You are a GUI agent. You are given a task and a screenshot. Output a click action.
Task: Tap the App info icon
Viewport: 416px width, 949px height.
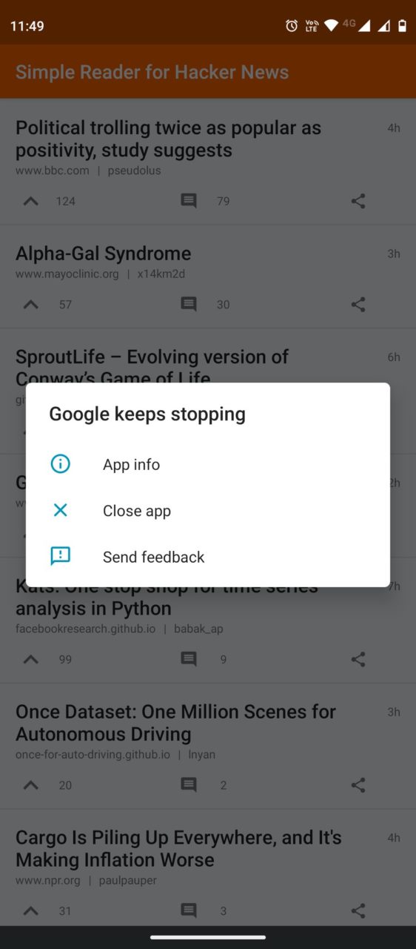(60, 464)
